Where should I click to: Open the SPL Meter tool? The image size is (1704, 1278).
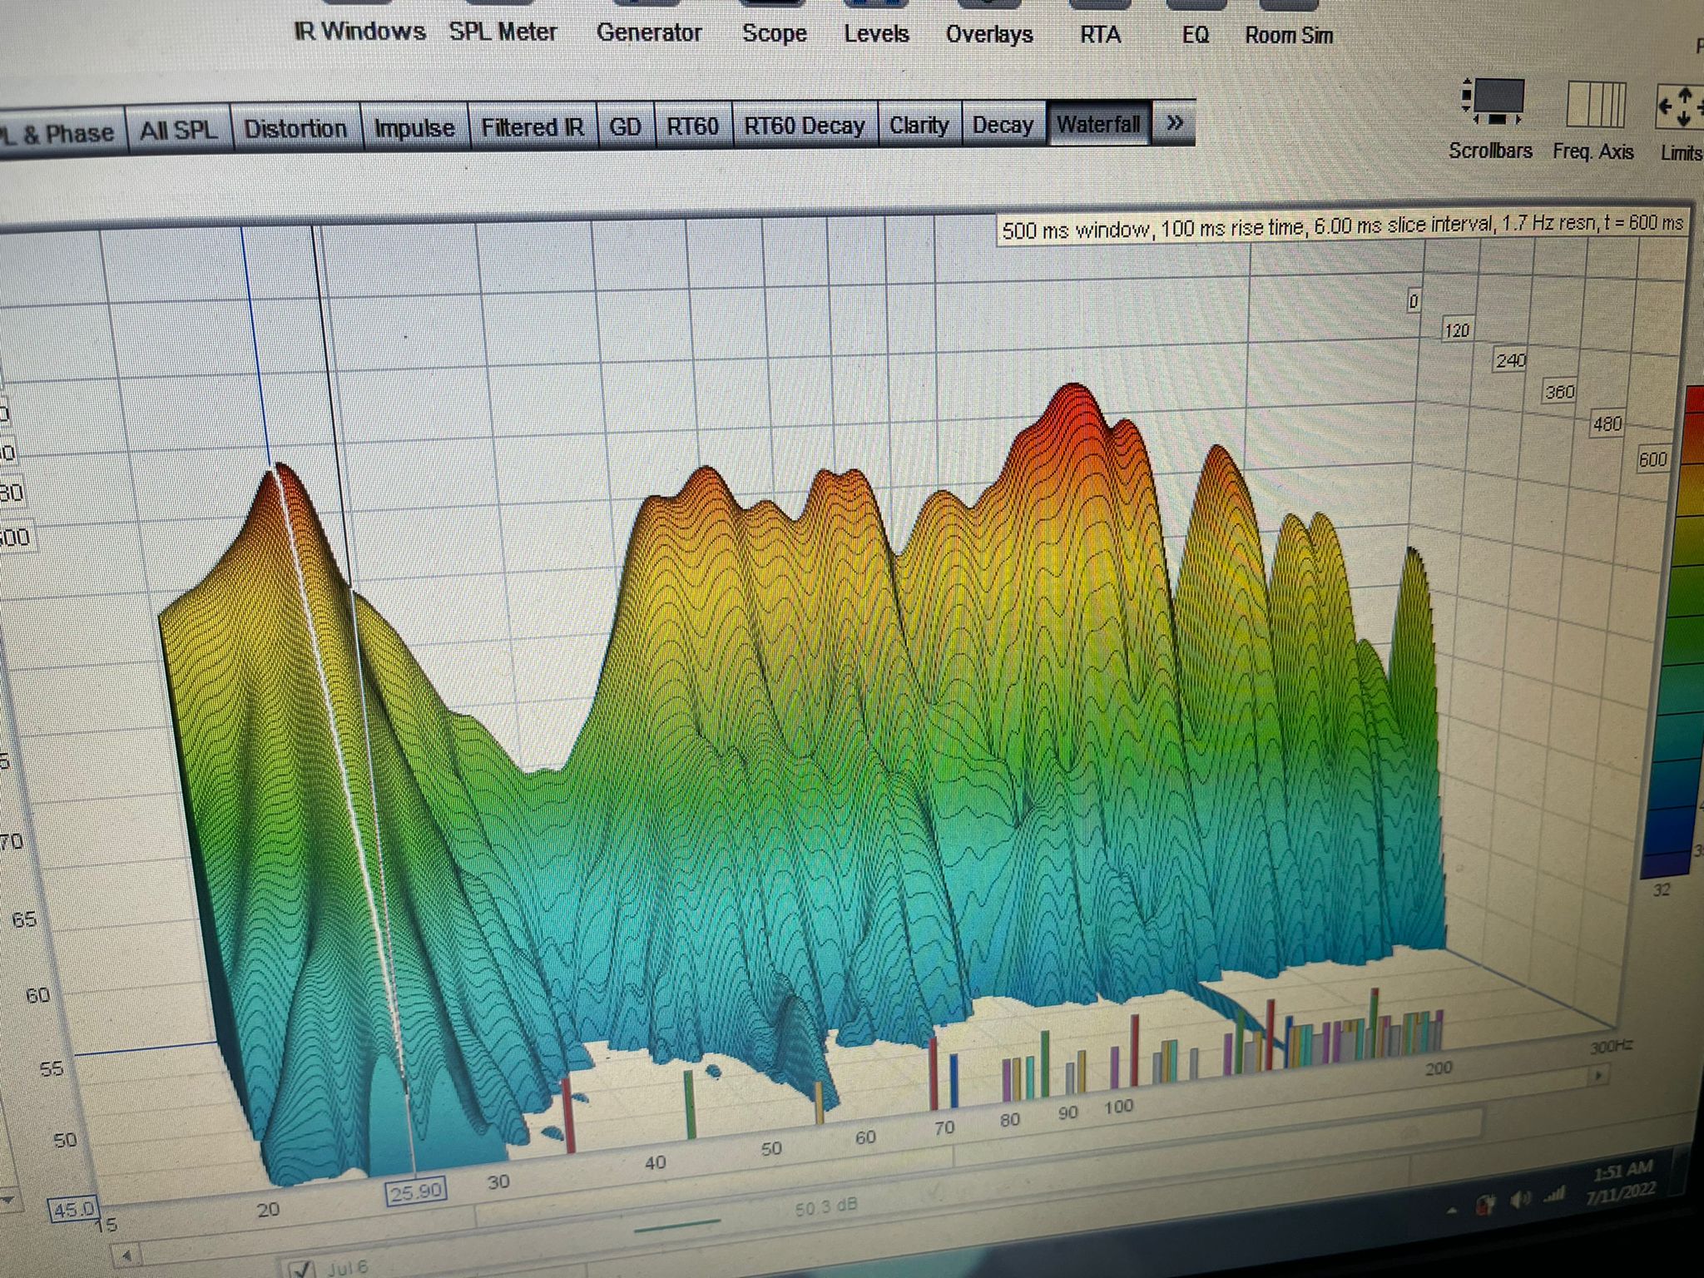click(x=503, y=32)
